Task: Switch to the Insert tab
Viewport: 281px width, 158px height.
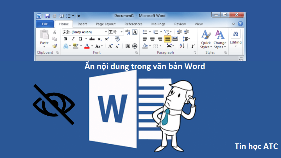Action: click(82, 24)
